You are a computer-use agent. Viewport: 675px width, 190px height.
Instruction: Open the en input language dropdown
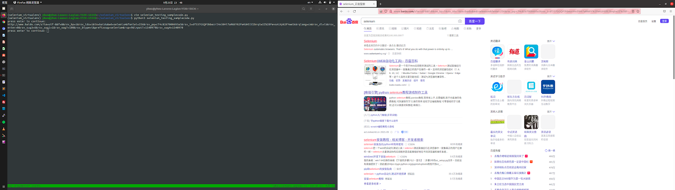pos(311,3)
